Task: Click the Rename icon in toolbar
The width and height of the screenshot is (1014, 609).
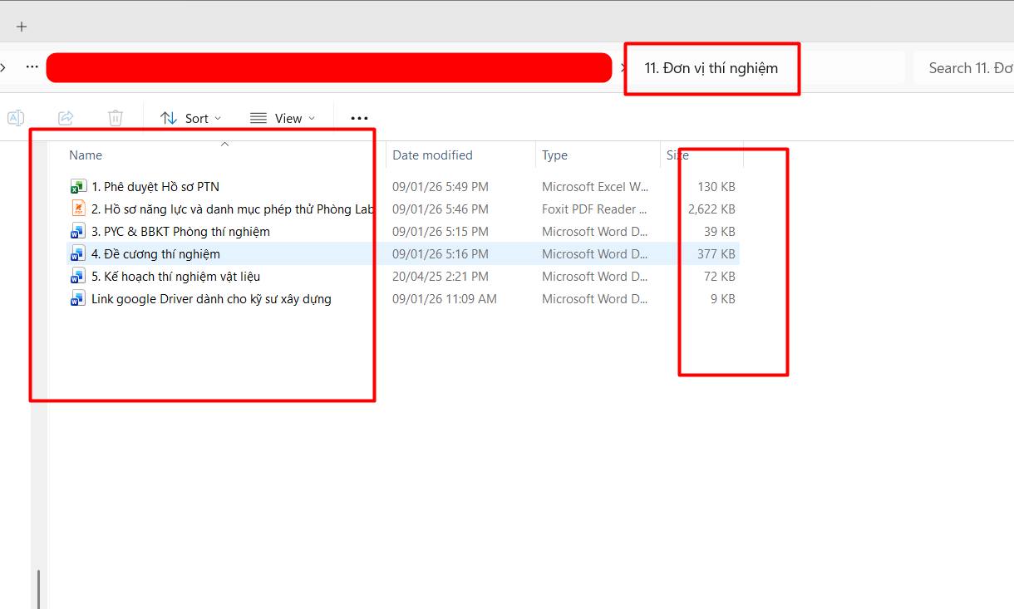Action: (16, 118)
